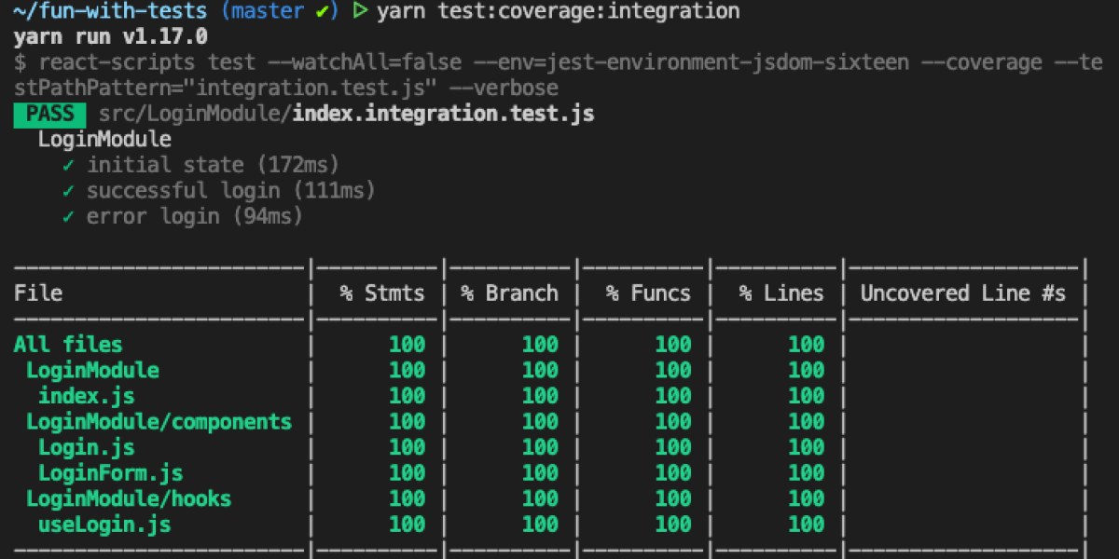Click the green checkmark beside initial state

coord(68,165)
